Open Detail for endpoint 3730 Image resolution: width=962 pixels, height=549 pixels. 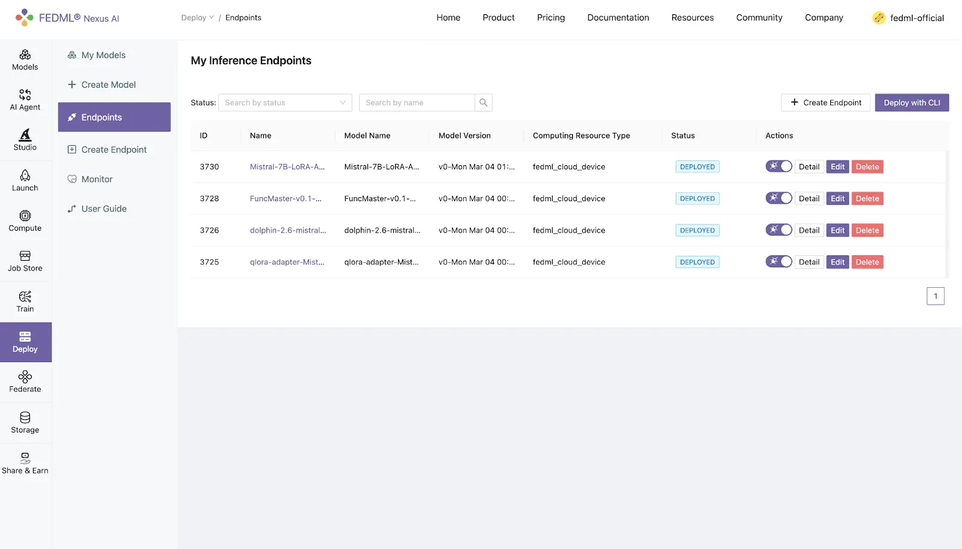click(x=809, y=167)
